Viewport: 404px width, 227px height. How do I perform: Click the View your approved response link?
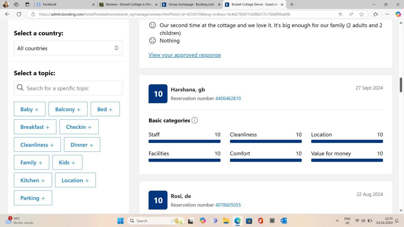point(185,55)
